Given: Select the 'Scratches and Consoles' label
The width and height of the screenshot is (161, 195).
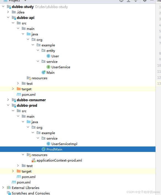Looking at the screenshot, I should [31, 193].
